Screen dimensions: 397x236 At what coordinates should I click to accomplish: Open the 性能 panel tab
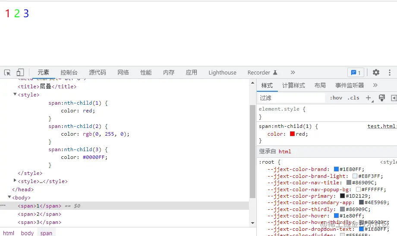[146, 72]
